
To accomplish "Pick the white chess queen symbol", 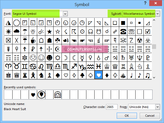I will (115, 66).
